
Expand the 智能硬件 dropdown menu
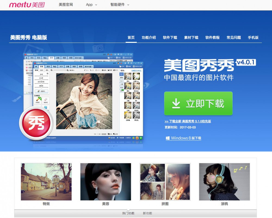[120, 5]
